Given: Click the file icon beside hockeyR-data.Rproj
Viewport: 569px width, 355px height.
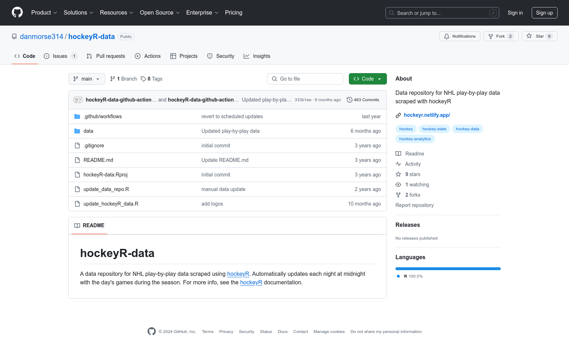Looking at the screenshot, I should tap(77, 175).
